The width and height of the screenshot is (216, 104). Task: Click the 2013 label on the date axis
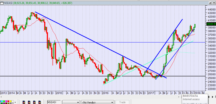click(4, 93)
